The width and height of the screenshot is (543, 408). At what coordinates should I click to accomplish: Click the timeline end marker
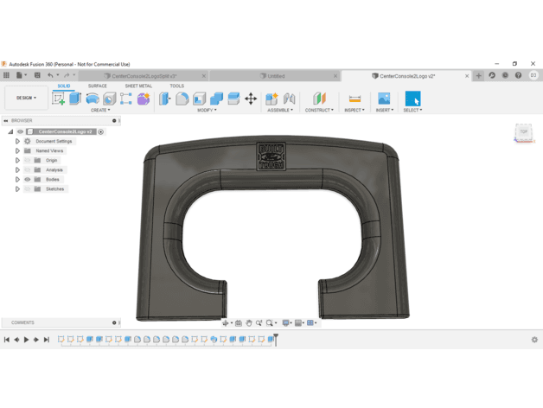tap(276, 340)
